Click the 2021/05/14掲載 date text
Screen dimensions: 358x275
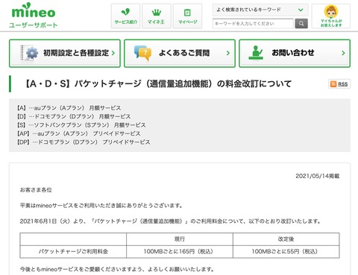[x=317, y=176]
